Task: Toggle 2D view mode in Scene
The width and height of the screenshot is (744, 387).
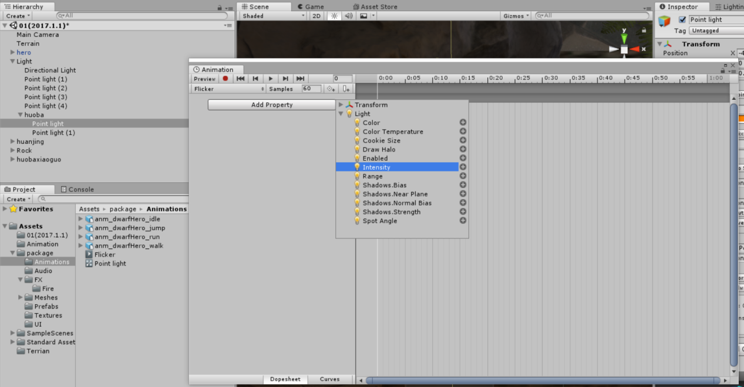Action: (x=317, y=16)
